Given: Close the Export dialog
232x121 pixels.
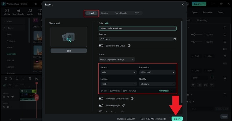Looking at the screenshot, I should point(183,5).
